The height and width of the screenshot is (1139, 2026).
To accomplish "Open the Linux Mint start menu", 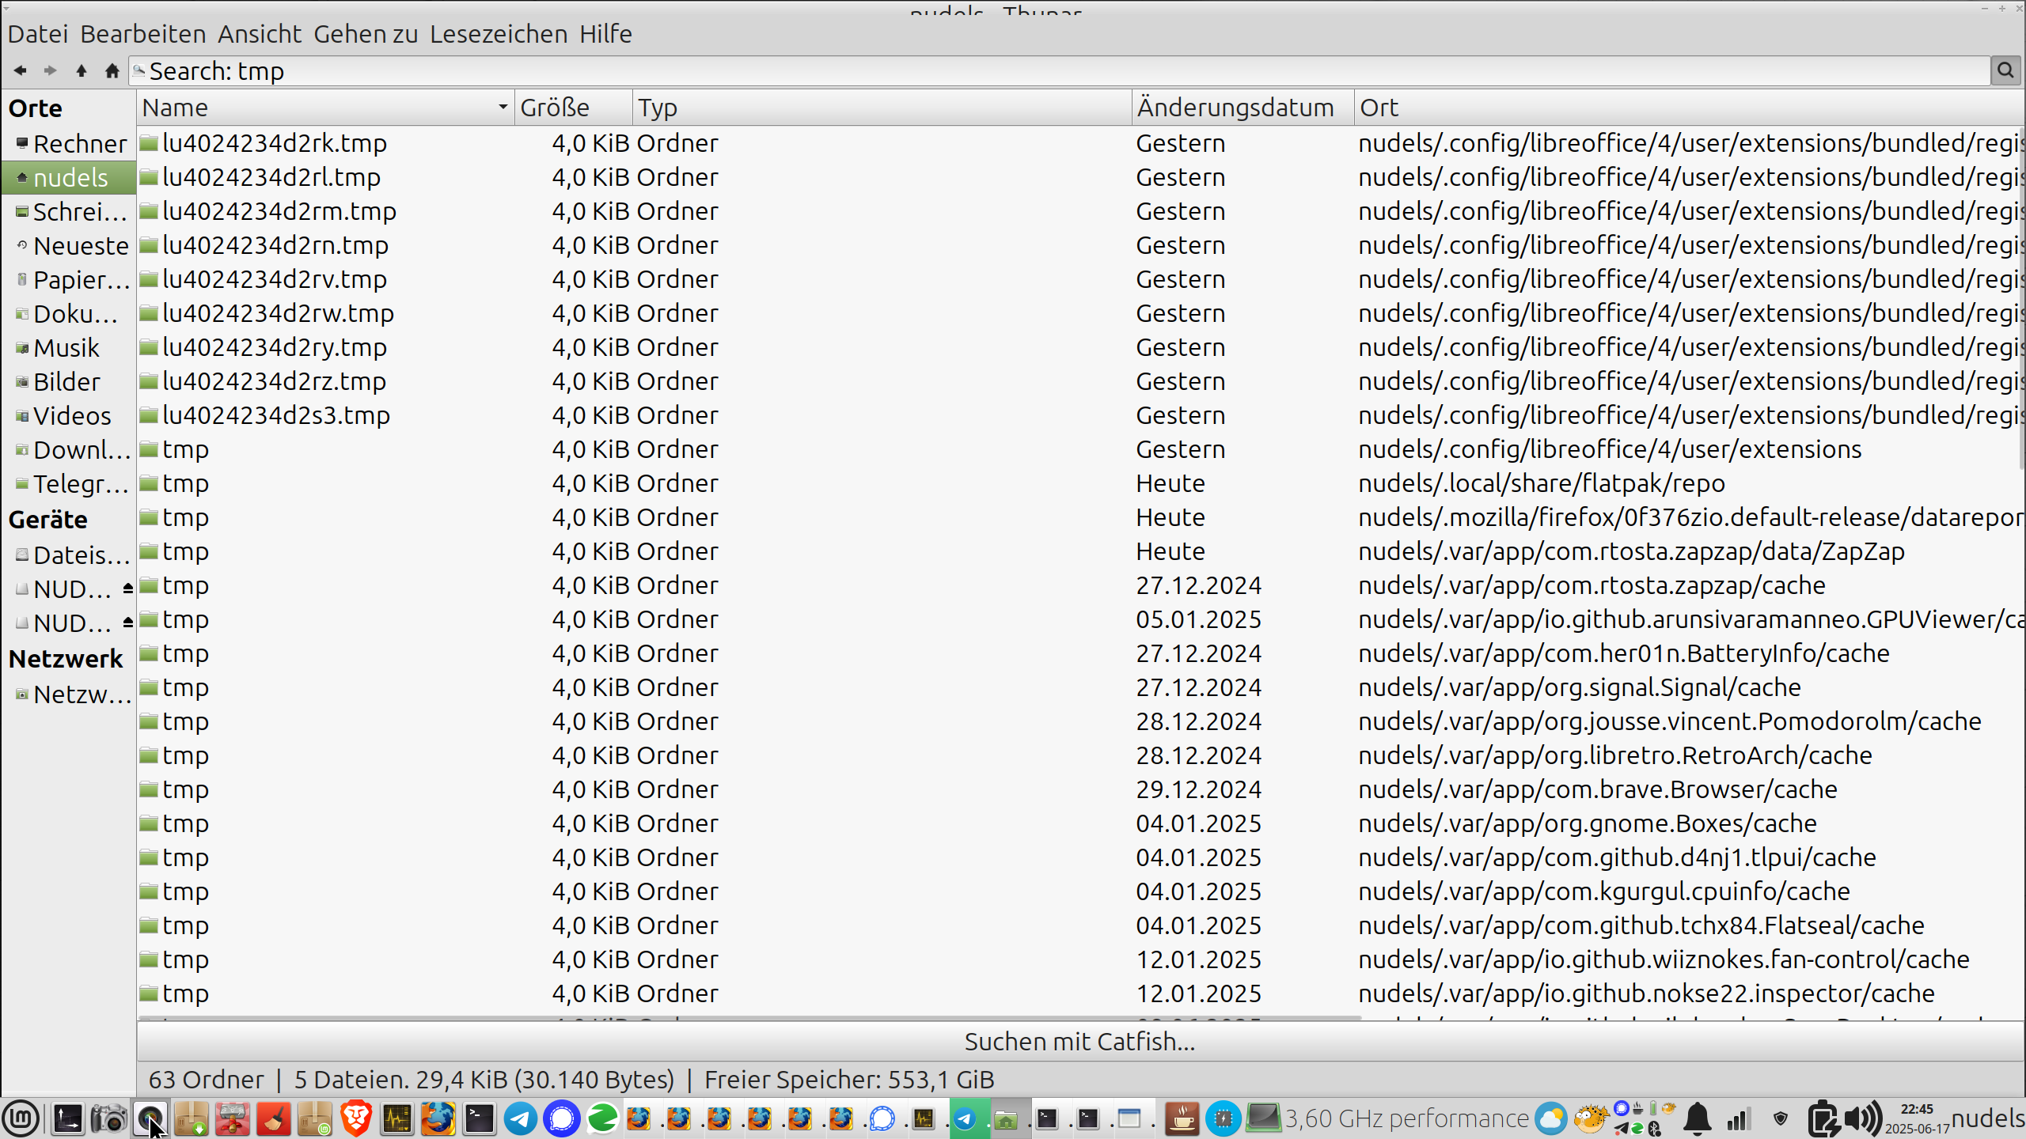I will 21,1118.
